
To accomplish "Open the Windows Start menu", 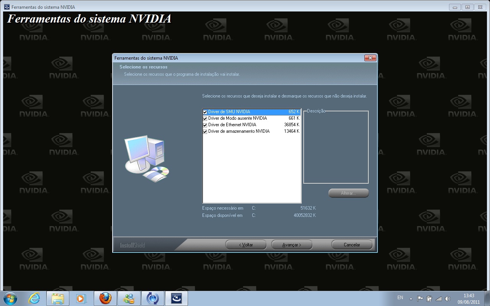I will tap(10, 298).
